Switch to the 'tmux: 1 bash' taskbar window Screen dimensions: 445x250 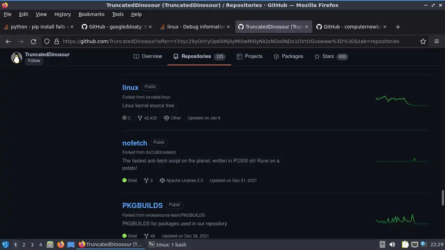pos(167,245)
